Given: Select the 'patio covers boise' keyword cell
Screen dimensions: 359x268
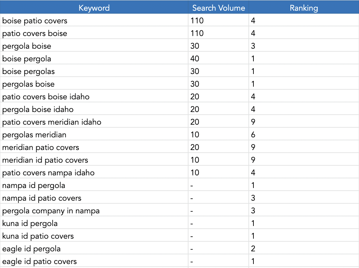Looking at the screenshot, I should tap(94, 33).
